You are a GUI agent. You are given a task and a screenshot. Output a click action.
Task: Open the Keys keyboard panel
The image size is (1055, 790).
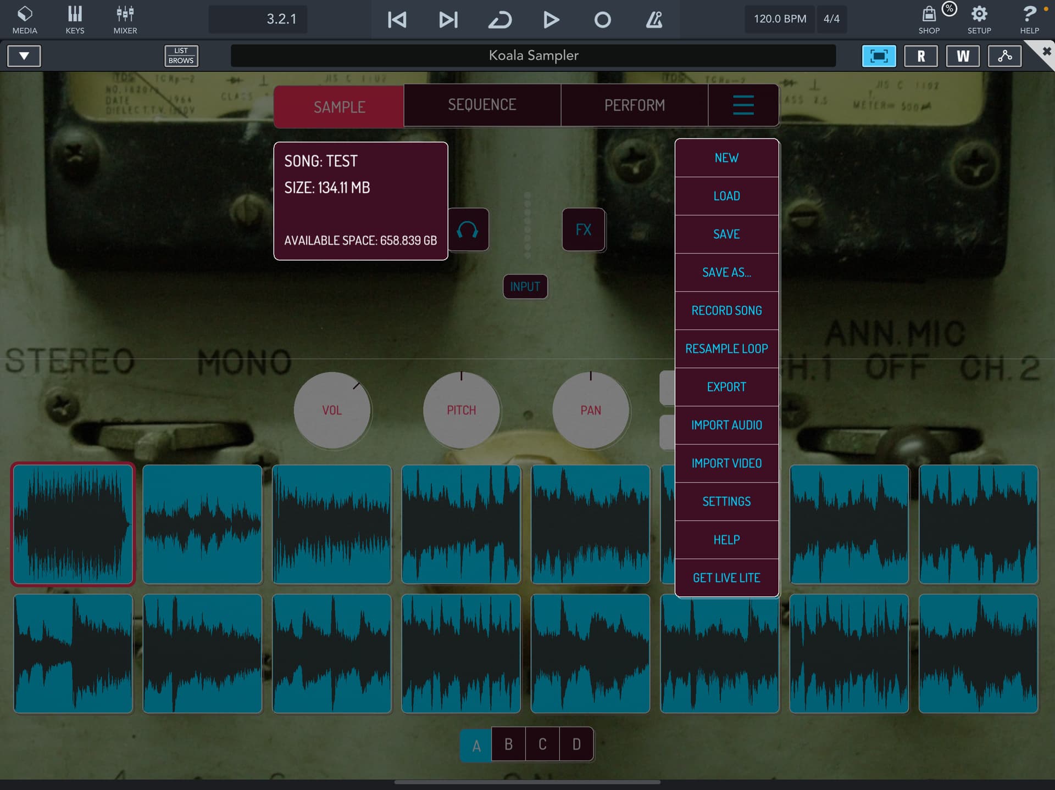coord(75,19)
